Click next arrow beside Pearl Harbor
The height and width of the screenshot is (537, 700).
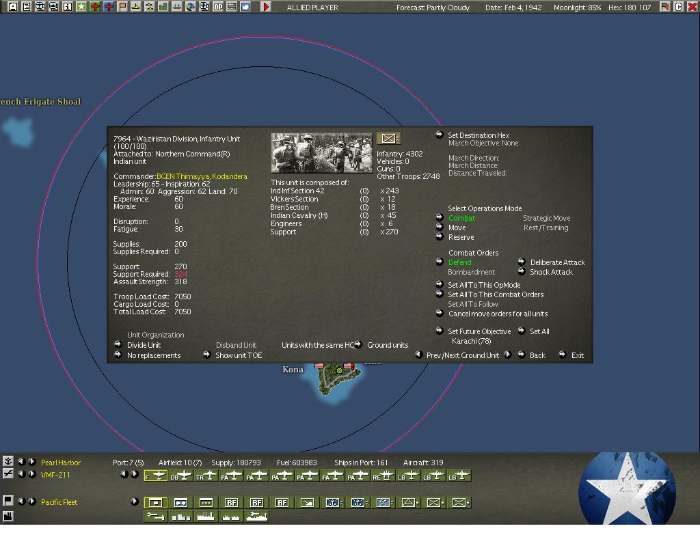point(32,461)
